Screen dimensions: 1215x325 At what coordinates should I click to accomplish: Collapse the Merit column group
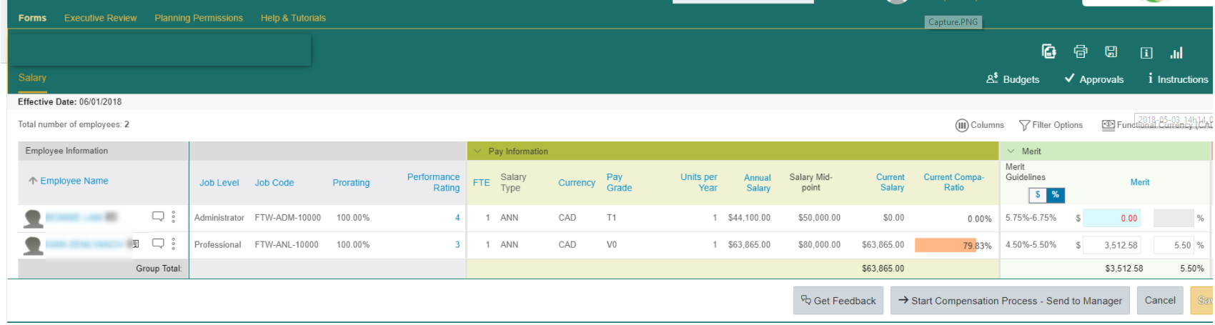pyautogui.click(x=1011, y=151)
